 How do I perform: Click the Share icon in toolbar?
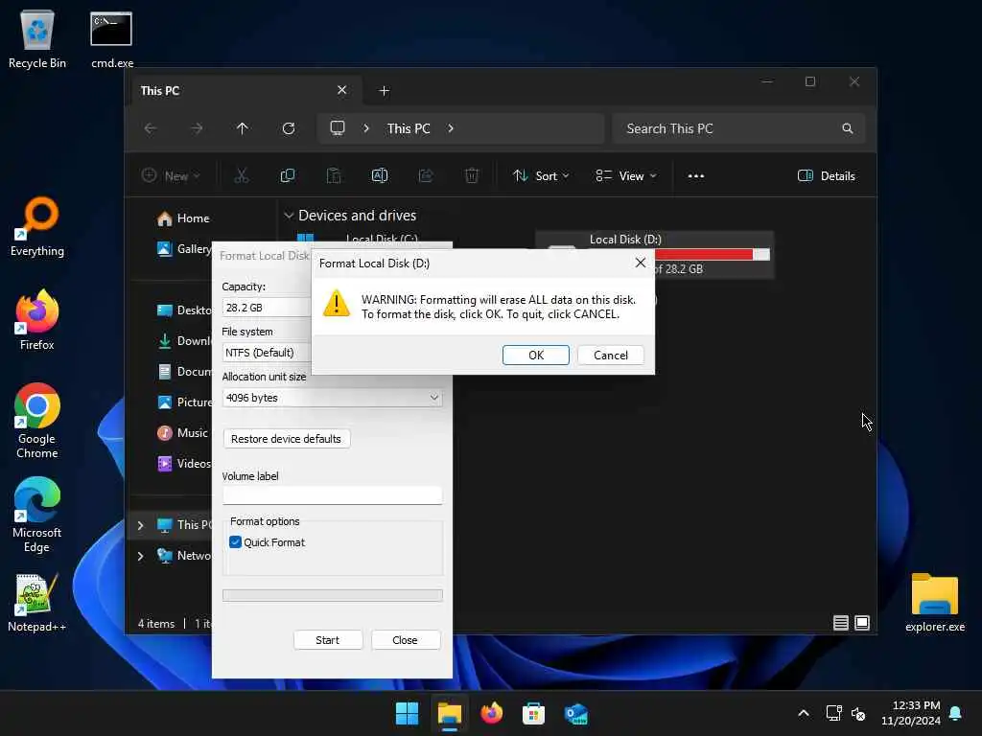[x=426, y=176]
